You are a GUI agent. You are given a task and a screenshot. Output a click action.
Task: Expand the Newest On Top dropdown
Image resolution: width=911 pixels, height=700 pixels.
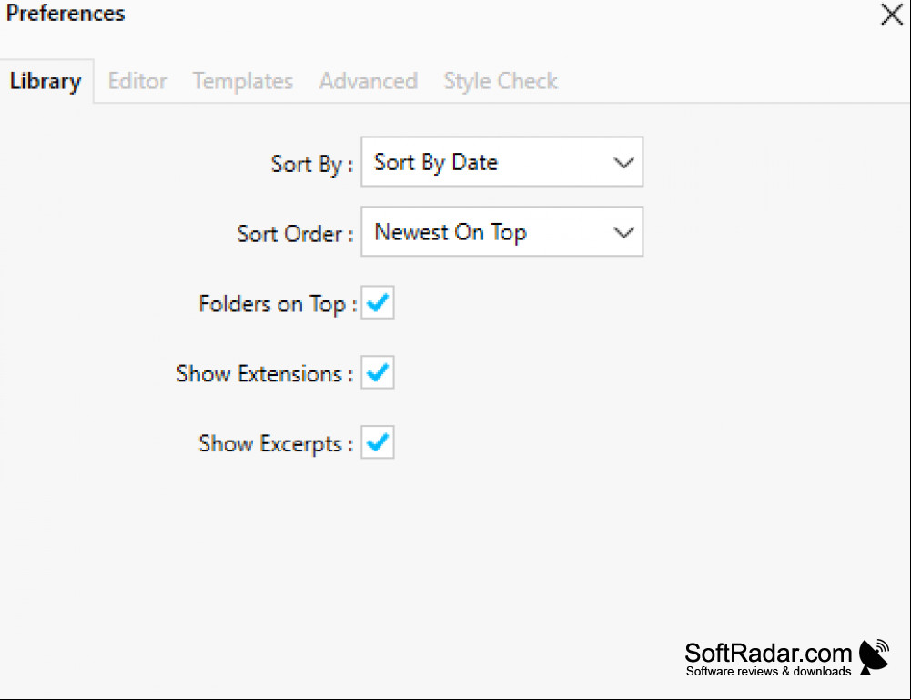pos(502,232)
